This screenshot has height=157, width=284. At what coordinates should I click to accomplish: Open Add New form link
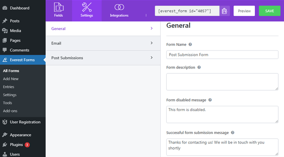tap(11, 79)
